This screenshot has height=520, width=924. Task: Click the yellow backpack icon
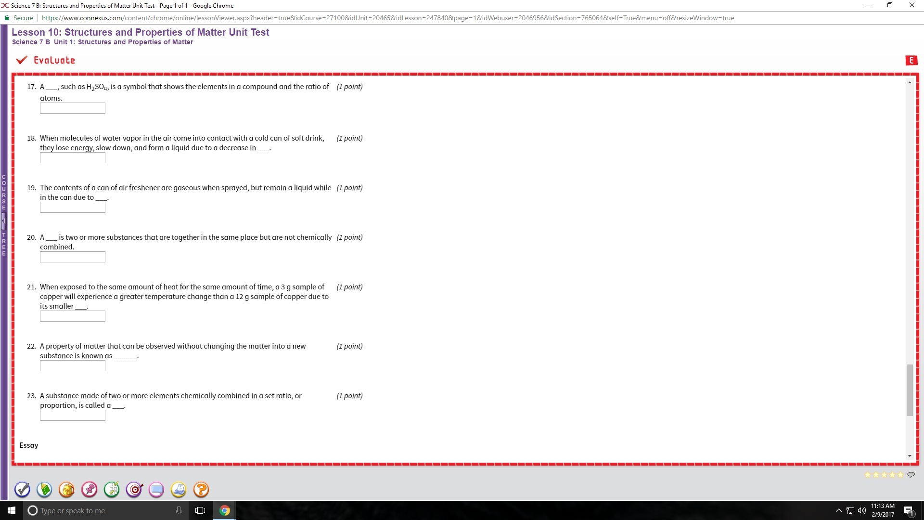pos(67,490)
